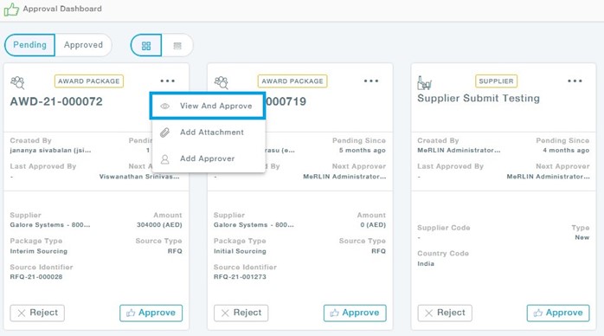Click AWARD PACKAGE tag on the second card

coord(292,81)
